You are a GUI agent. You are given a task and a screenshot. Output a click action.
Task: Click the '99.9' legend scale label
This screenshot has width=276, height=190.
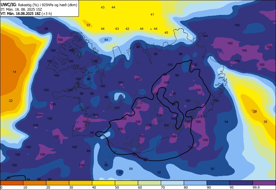tap(256, 187)
